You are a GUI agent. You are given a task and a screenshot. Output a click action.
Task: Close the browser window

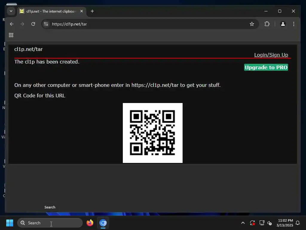[x=293, y=11]
